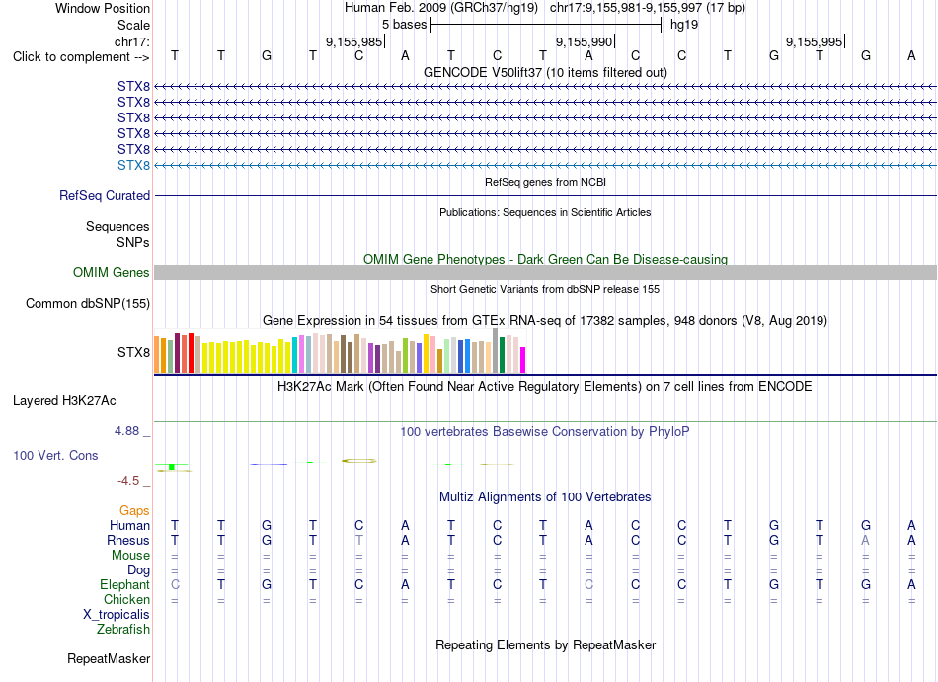Click the faded T in Rhesus row
Image resolution: width=938 pixels, height=682 pixels.
click(x=359, y=540)
